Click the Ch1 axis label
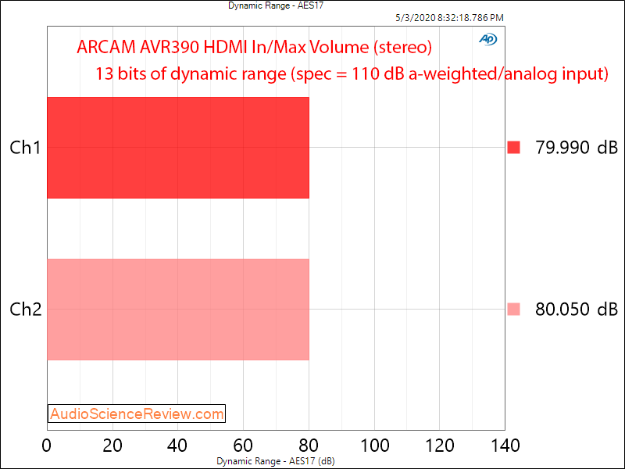Image resolution: width=625 pixels, height=469 pixels. click(x=26, y=148)
